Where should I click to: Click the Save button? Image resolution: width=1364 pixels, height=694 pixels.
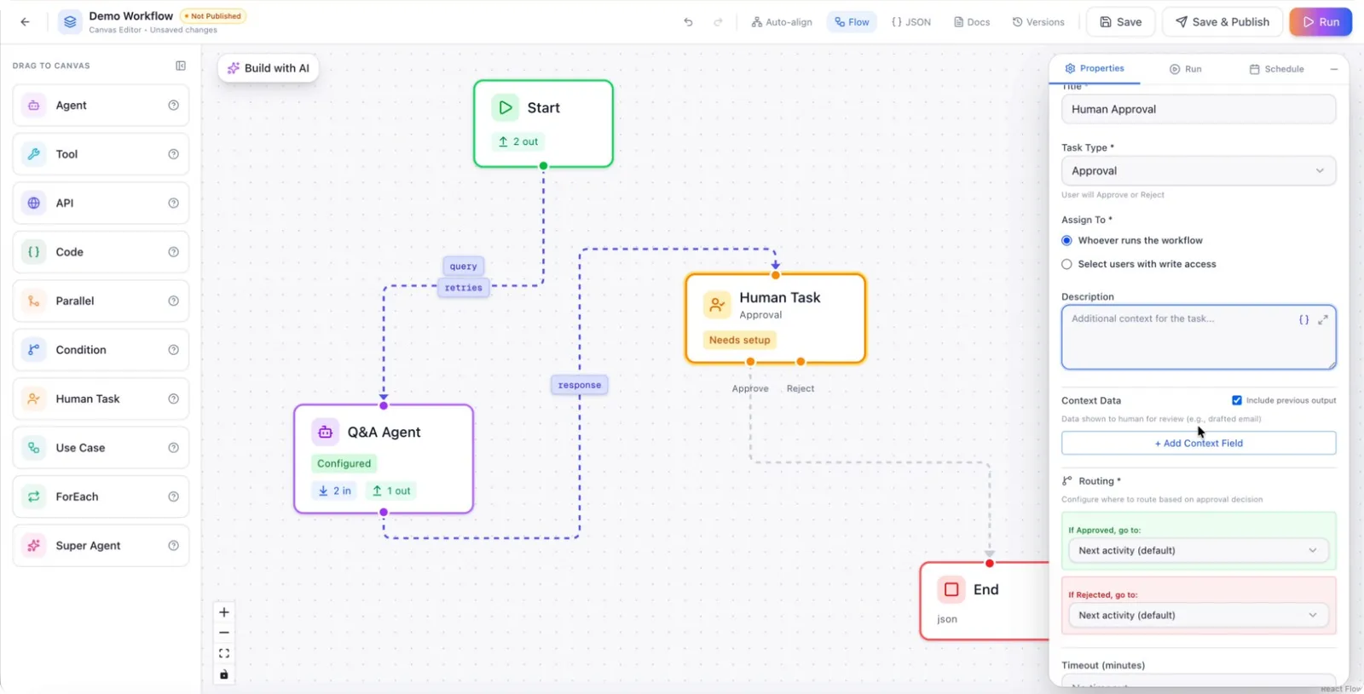point(1120,22)
